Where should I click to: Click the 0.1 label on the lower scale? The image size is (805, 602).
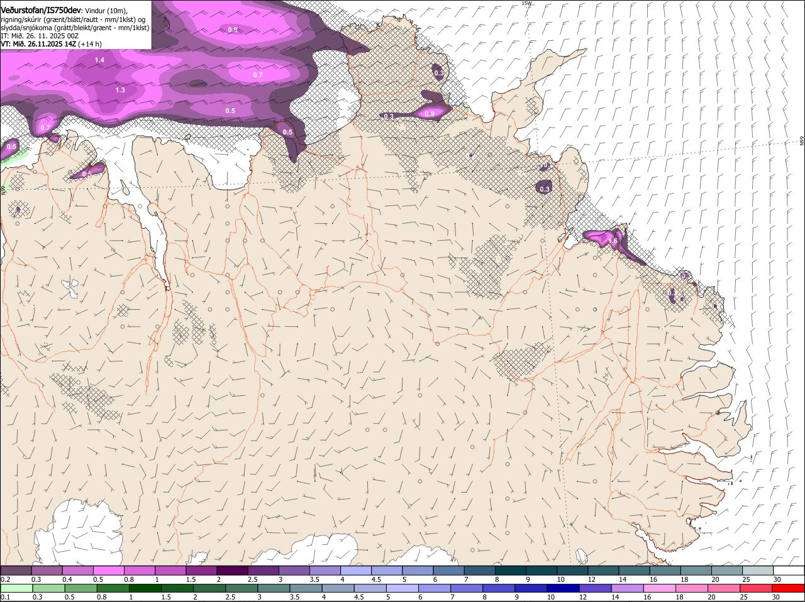click(5, 597)
